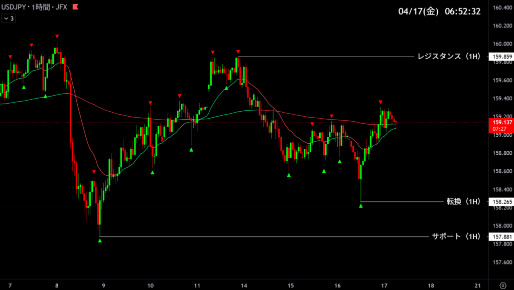Click the green up-arrow marker below the day 15 low
The height and width of the screenshot is (290, 514).
click(289, 175)
